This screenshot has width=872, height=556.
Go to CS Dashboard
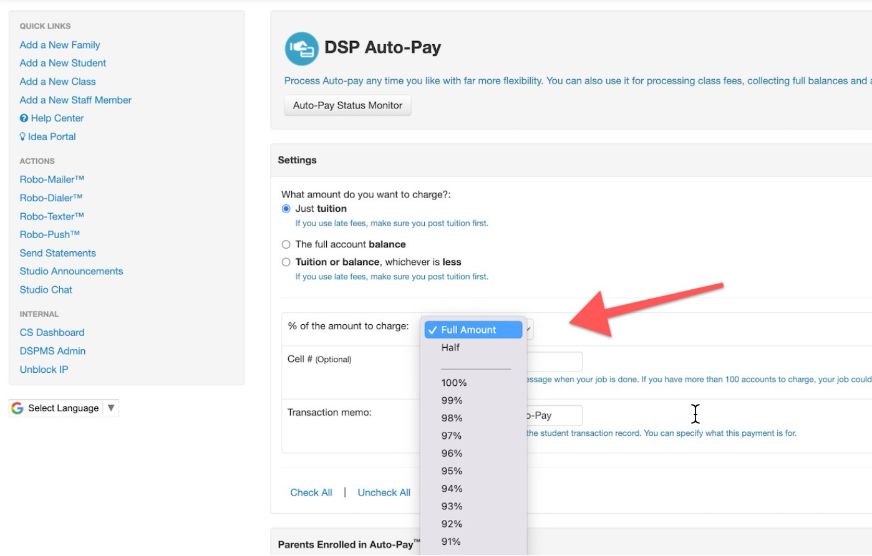(x=52, y=333)
